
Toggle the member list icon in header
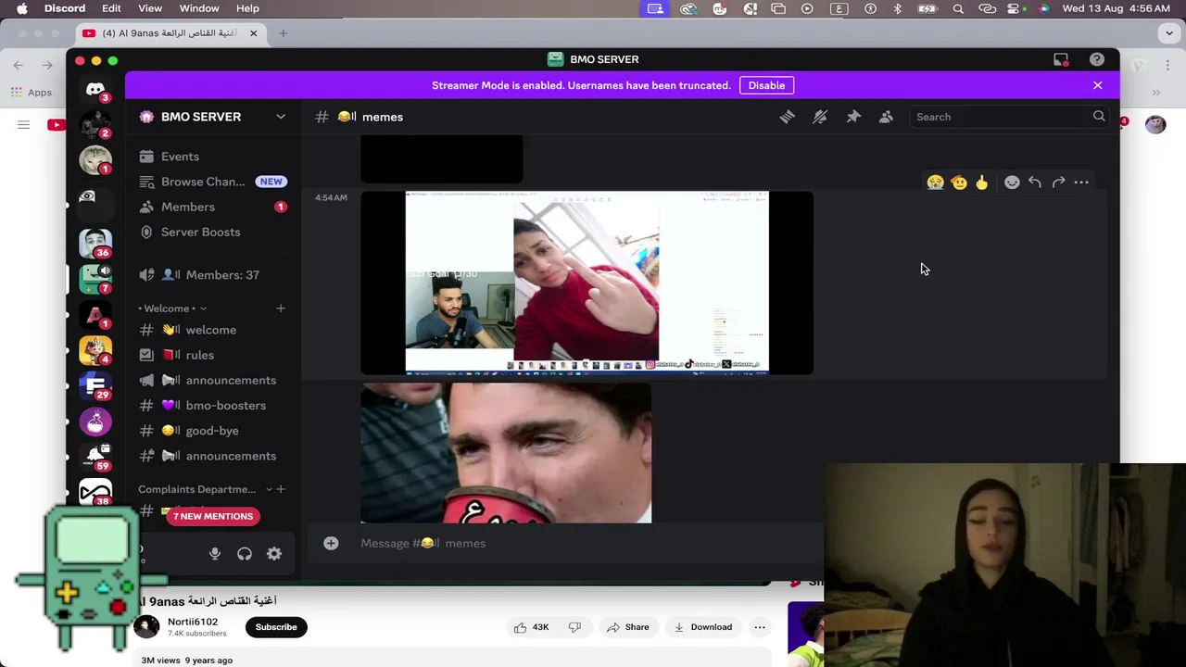coord(886,117)
